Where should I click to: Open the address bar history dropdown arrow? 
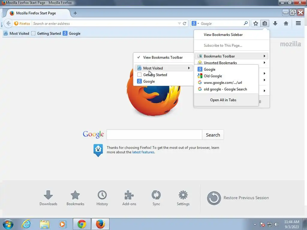[x=179, y=23]
